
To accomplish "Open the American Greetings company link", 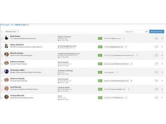I will click(x=65, y=70).
